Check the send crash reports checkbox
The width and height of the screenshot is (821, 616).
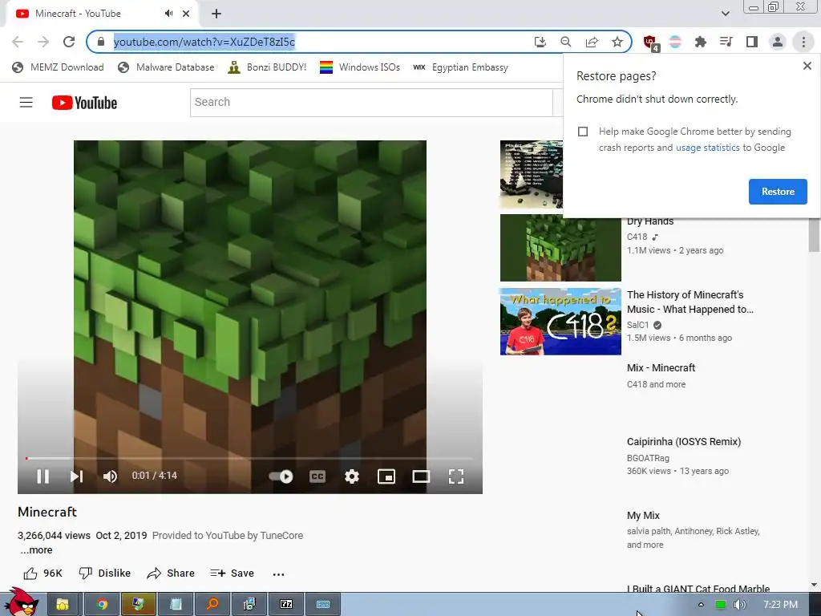point(583,132)
